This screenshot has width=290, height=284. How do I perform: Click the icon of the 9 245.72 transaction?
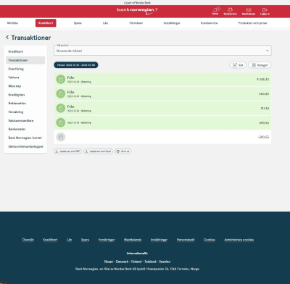[x=61, y=79]
